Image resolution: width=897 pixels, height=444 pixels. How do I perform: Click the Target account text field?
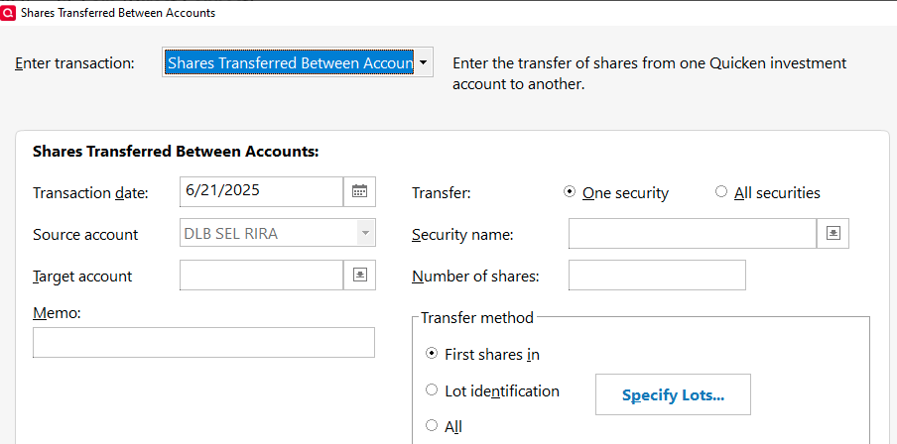click(261, 275)
